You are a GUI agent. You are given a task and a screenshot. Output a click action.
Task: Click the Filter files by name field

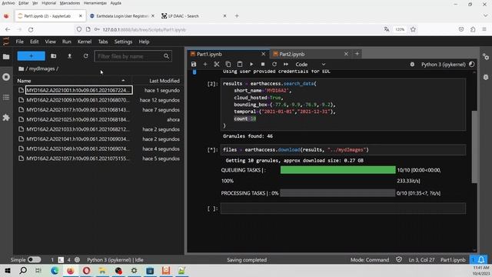[x=133, y=56]
